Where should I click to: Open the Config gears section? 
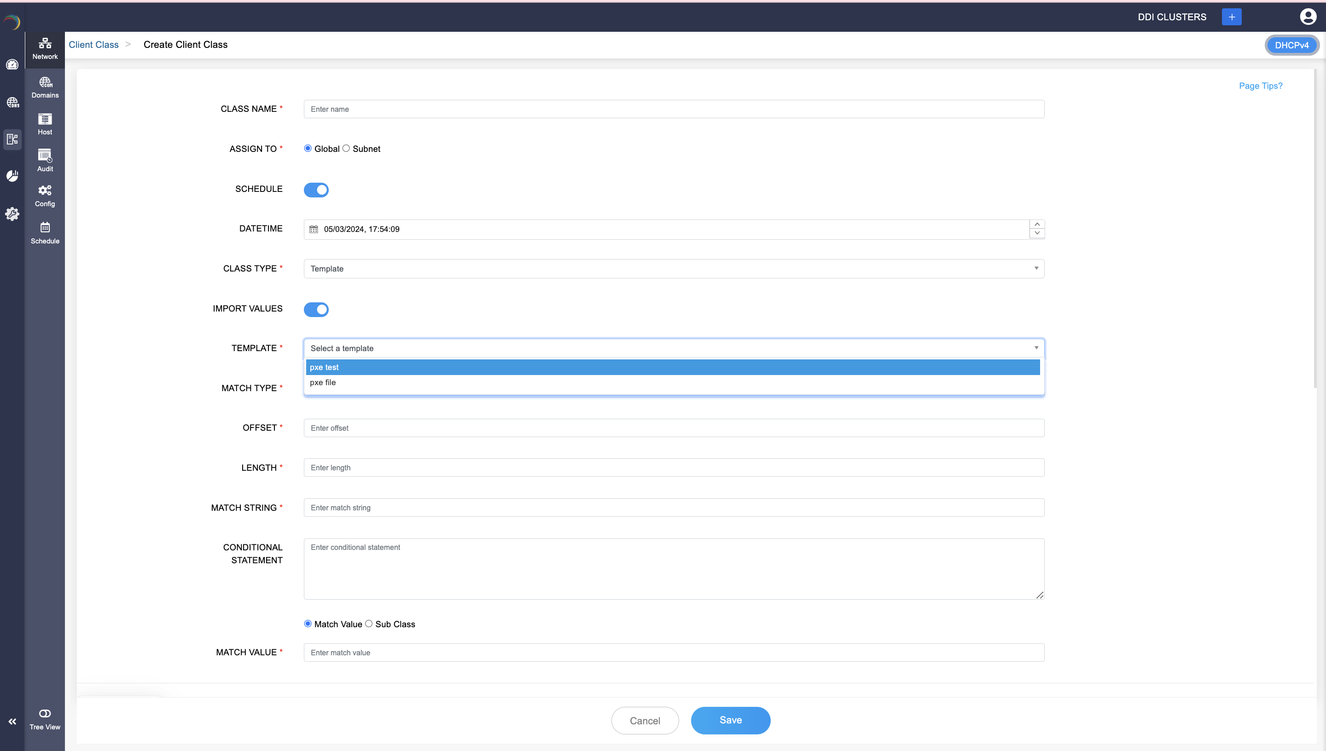pos(45,196)
